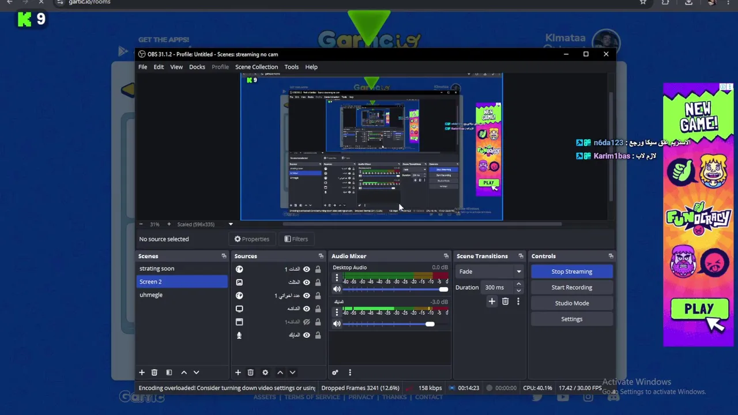Add a new scene with the plus icon
This screenshot has height=415, width=738.
[x=142, y=372]
